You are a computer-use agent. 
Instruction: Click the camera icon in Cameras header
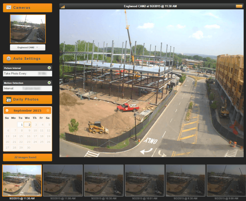pyautogui.click(x=9, y=7)
